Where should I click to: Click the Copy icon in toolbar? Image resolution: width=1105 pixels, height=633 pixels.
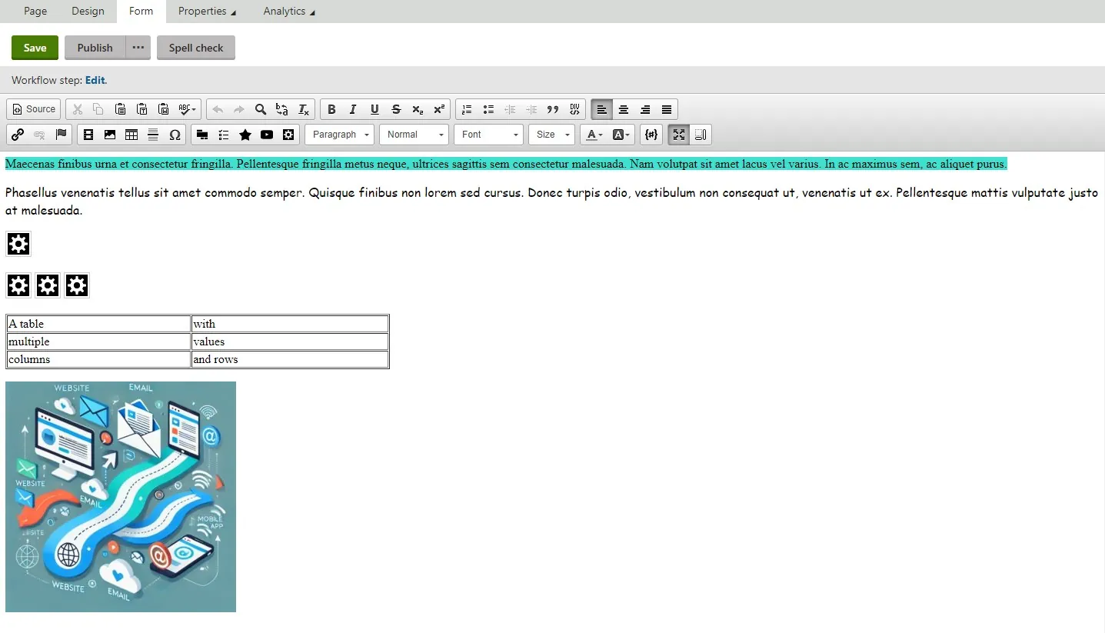pos(98,109)
